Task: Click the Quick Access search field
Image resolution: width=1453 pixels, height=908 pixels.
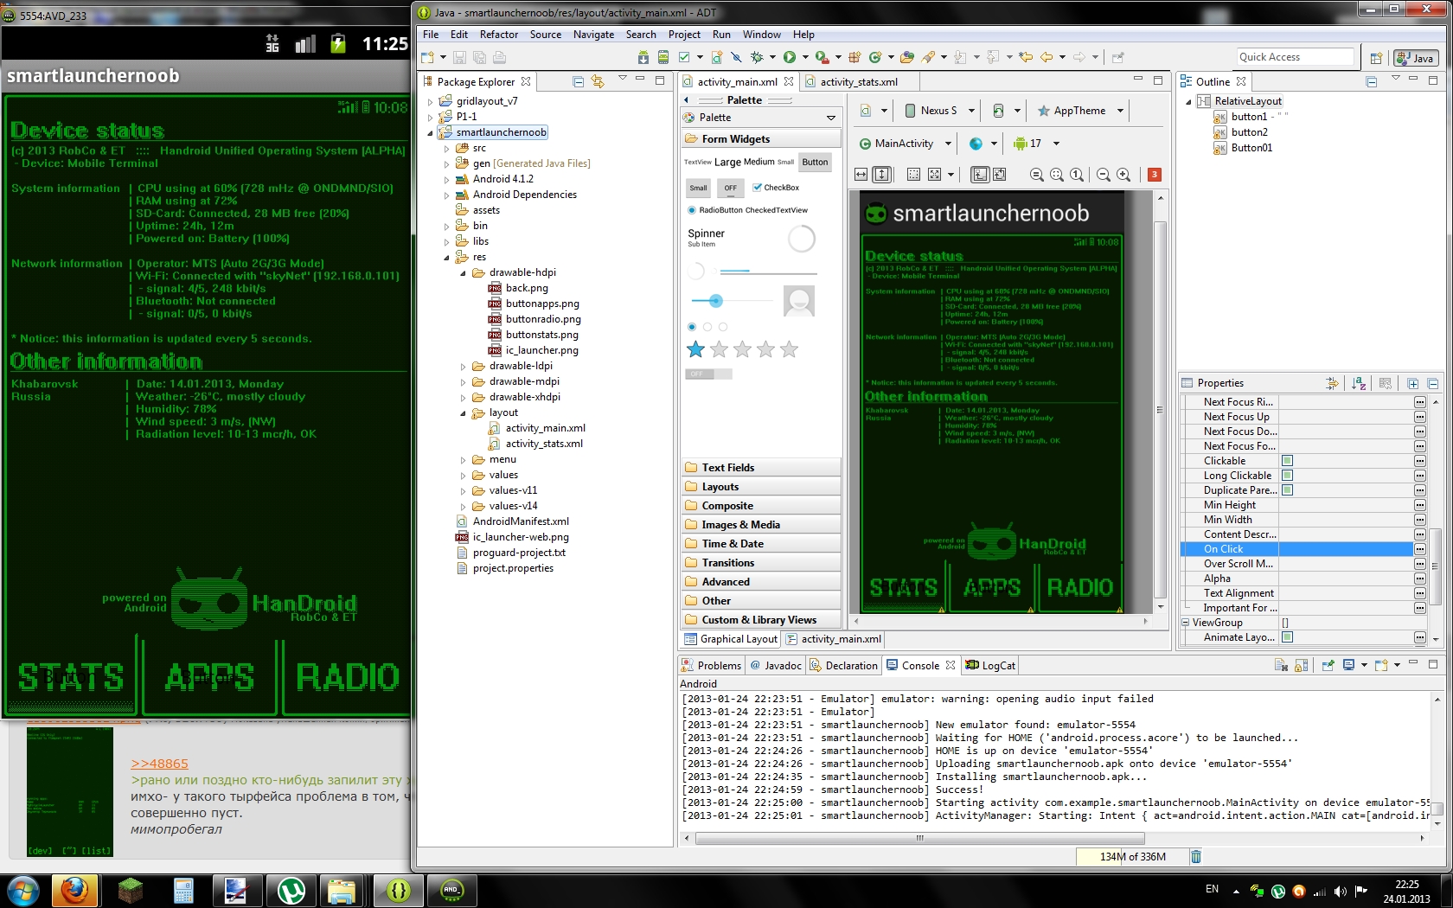Action: [x=1295, y=57]
